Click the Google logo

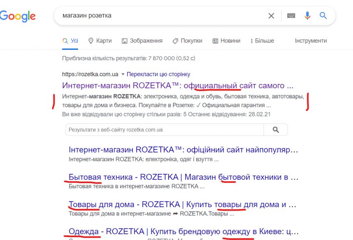click(x=17, y=16)
